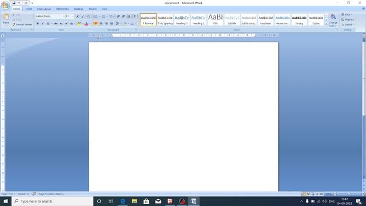Sort text with the A-Z sort icon
366x206 pixels.
pos(129,17)
